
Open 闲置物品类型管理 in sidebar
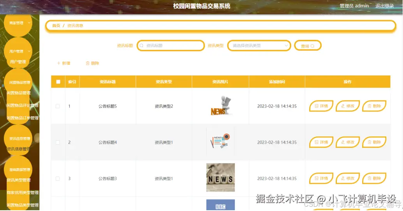tap(22, 205)
